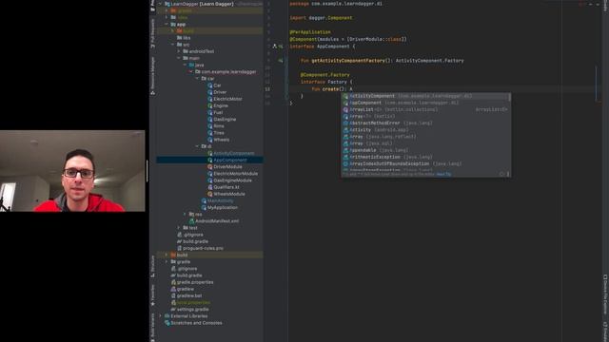Choose AppComponent from the completion list
This screenshot has width=609, height=342.
point(425,103)
